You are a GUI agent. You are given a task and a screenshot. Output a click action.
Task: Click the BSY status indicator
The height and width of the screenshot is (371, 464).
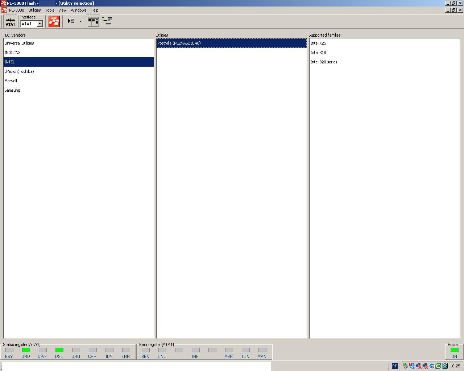click(x=9, y=350)
